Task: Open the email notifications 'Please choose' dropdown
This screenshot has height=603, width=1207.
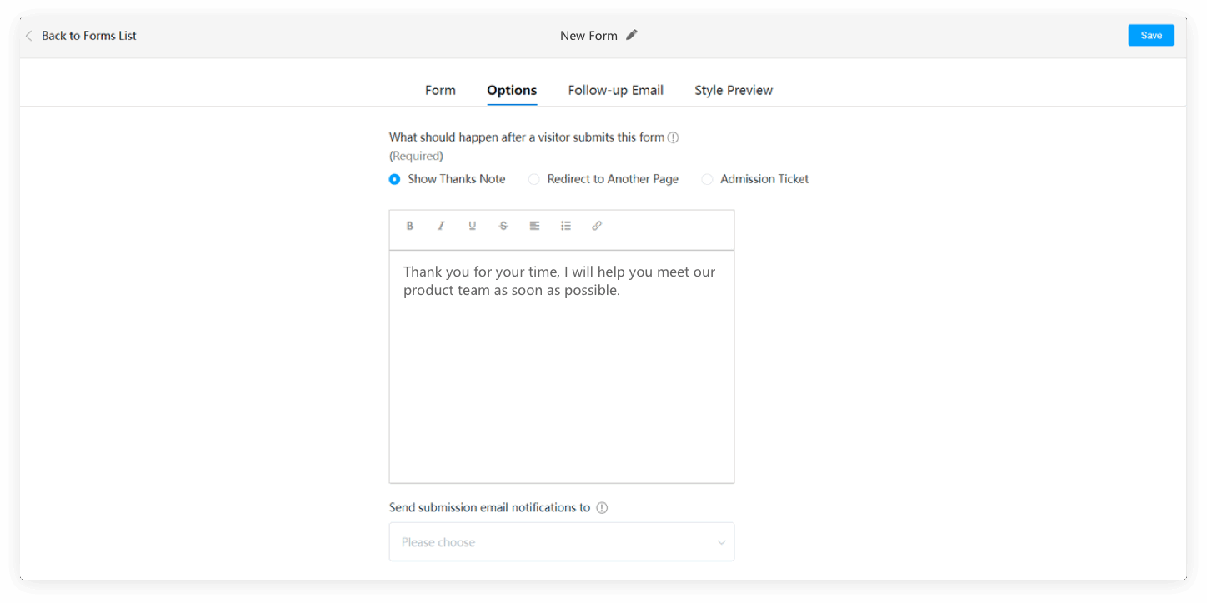Action: click(561, 542)
